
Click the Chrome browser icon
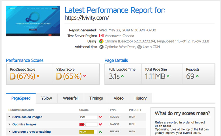point(101,41)
